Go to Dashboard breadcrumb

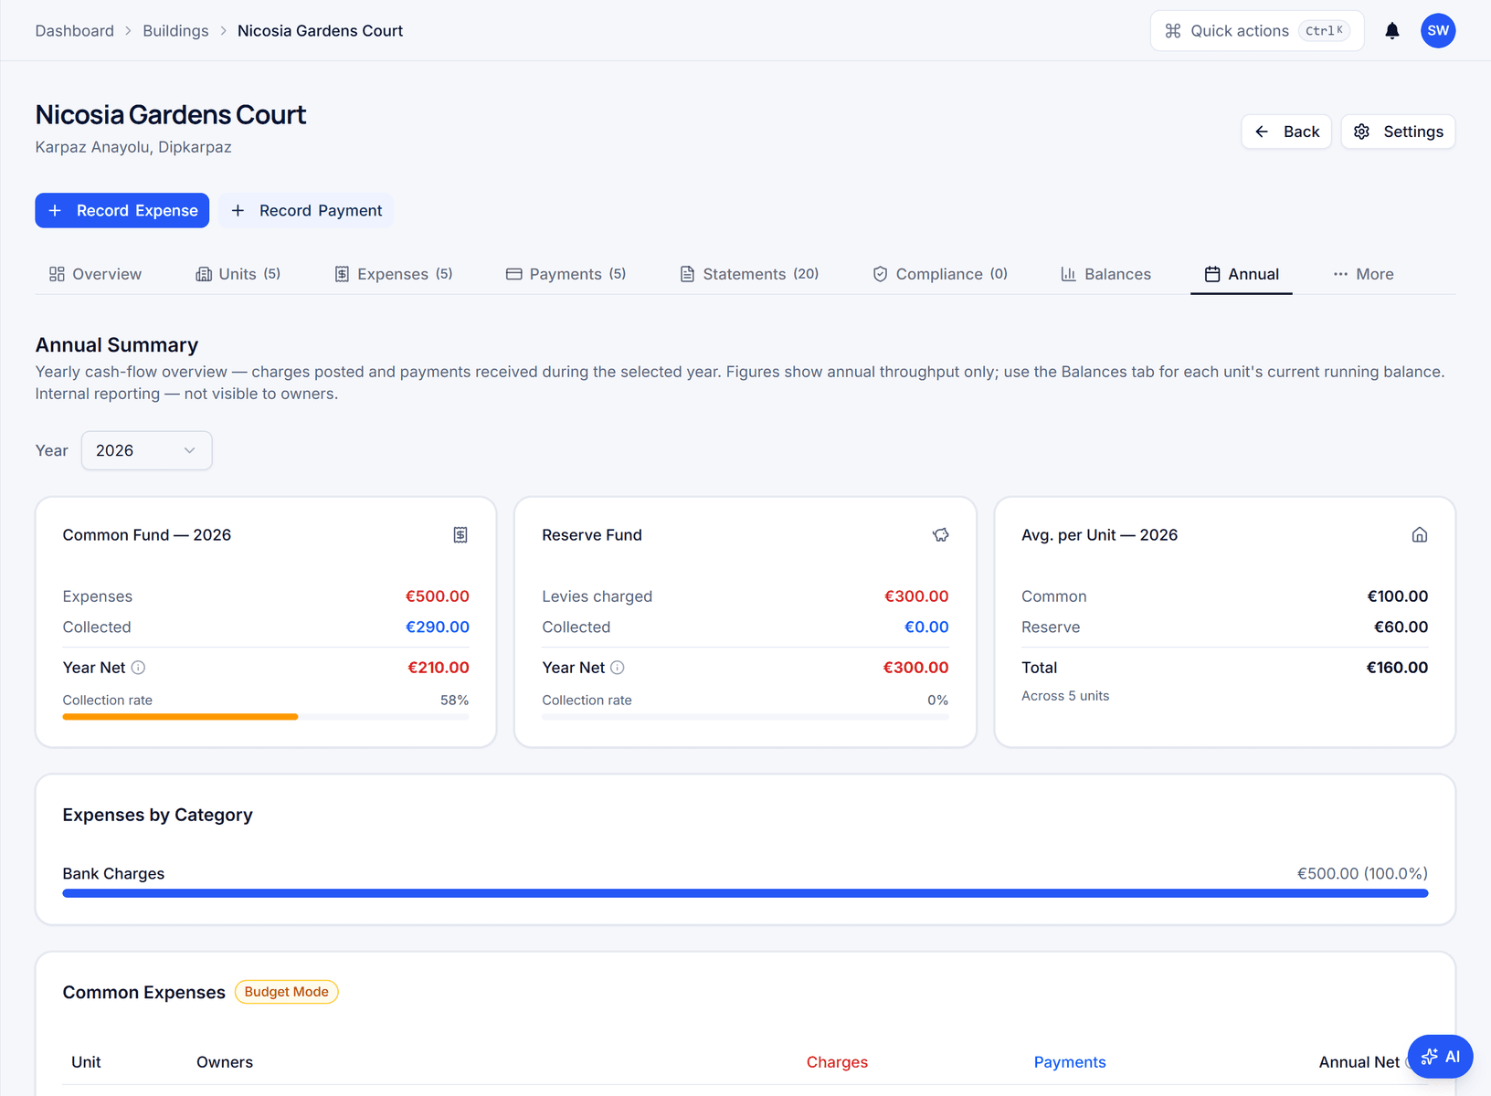point(75,31)
